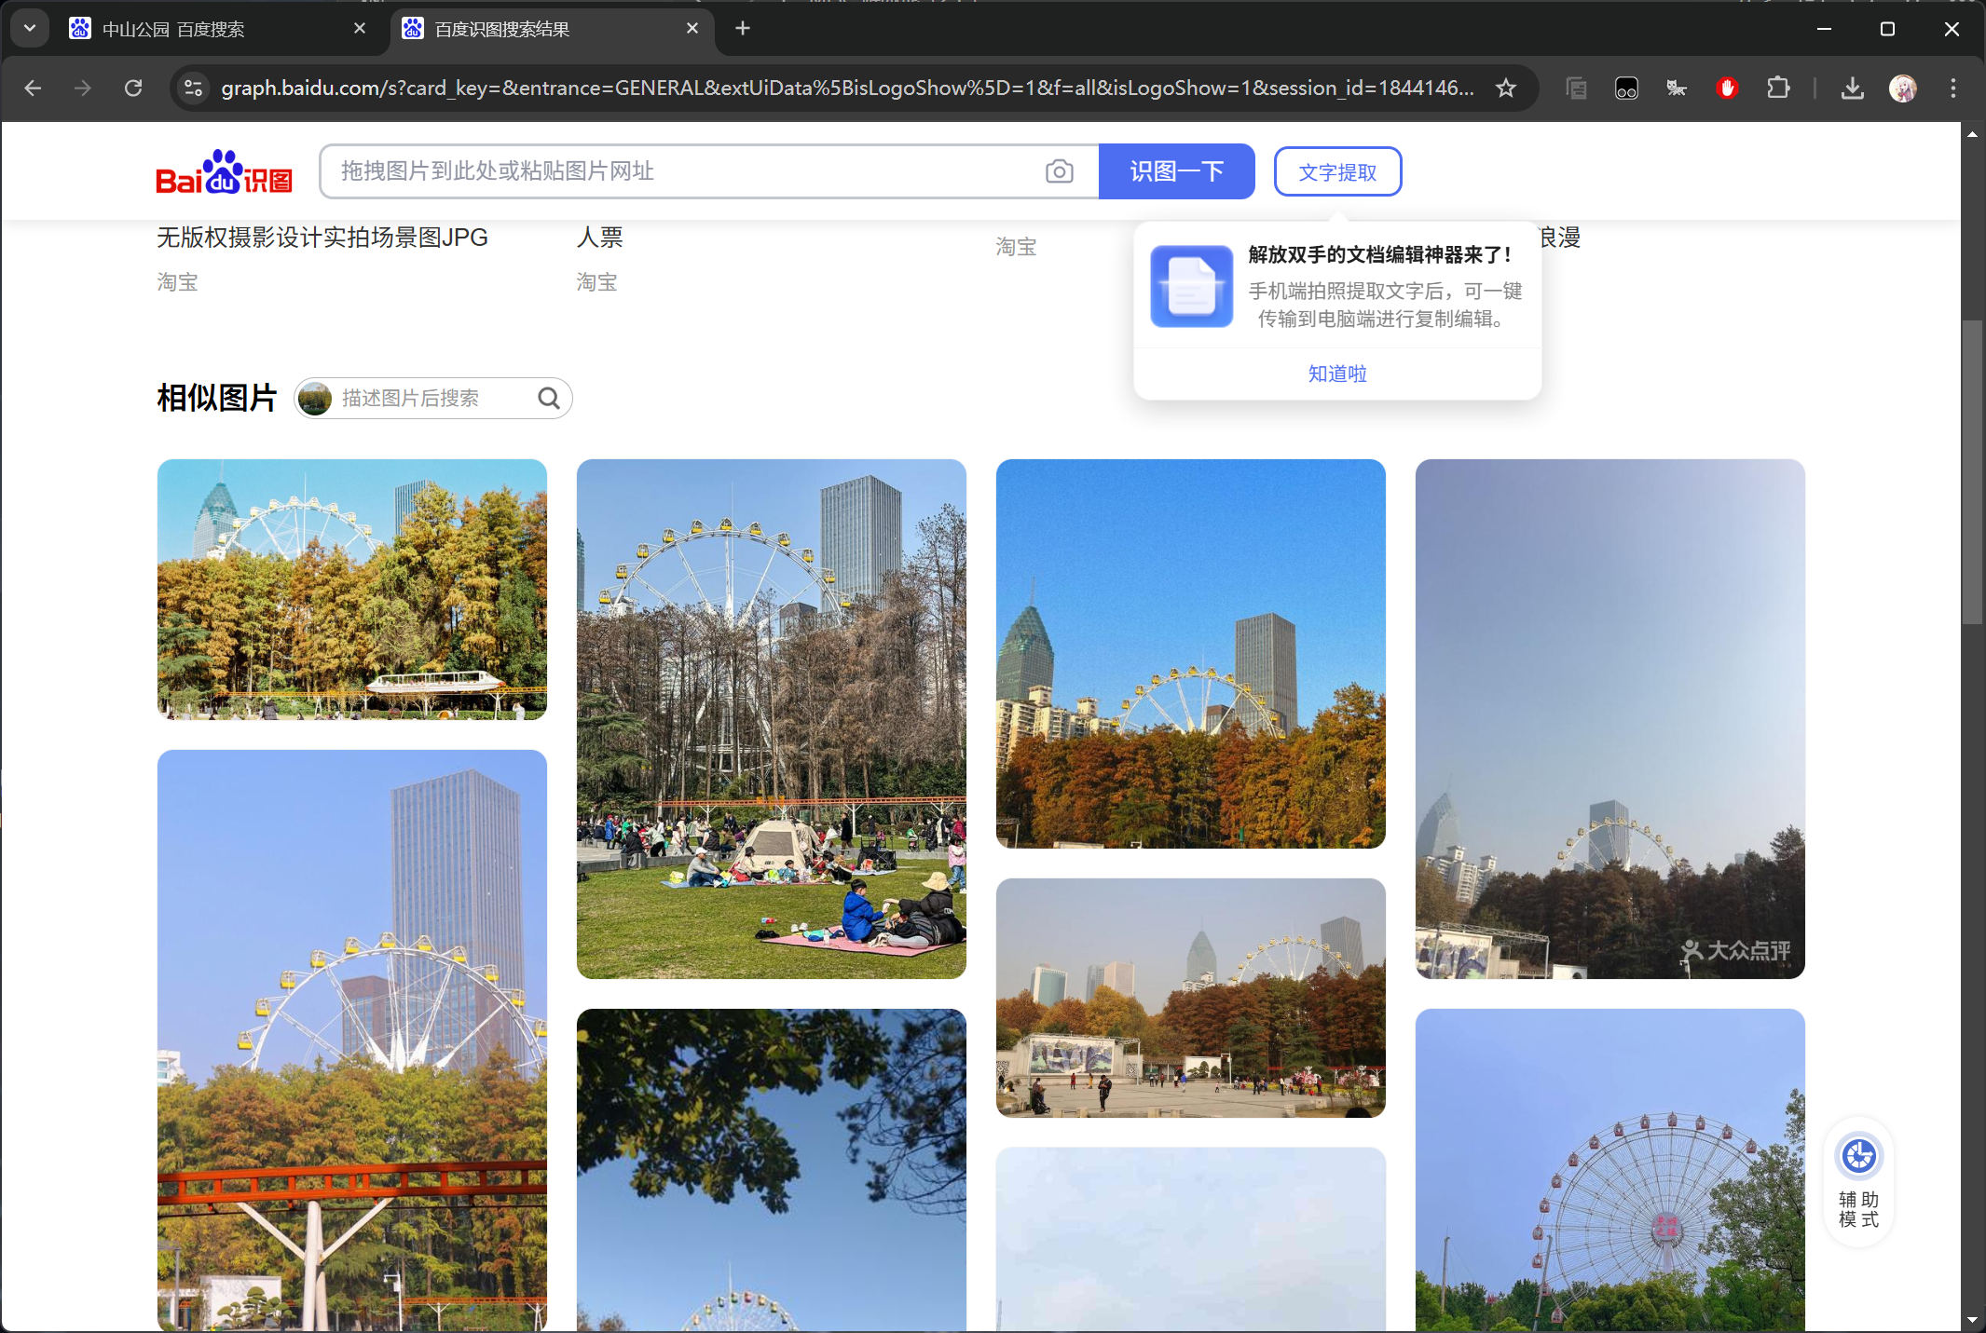Click the red hand adblock extension icon
1986x1333 pixels.
click(1727, 88)
